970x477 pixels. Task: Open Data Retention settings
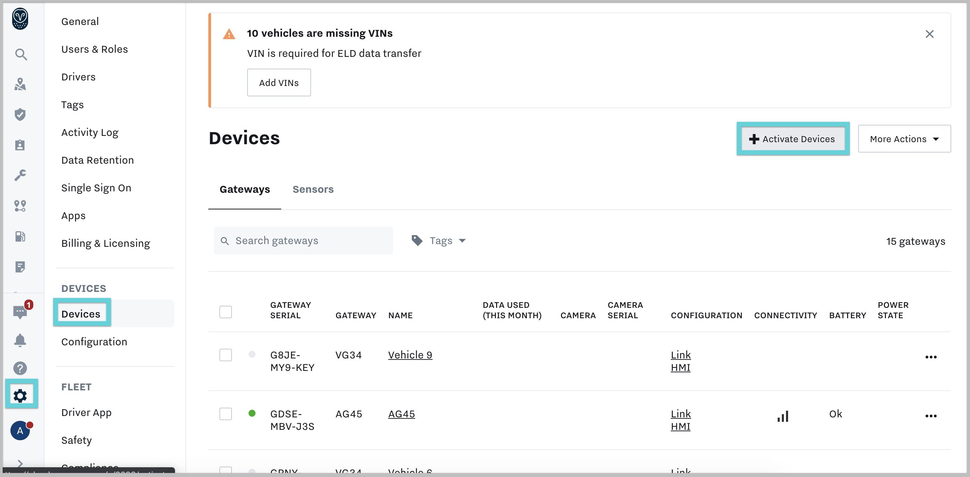pyautogui.click(x=98, y=160)
